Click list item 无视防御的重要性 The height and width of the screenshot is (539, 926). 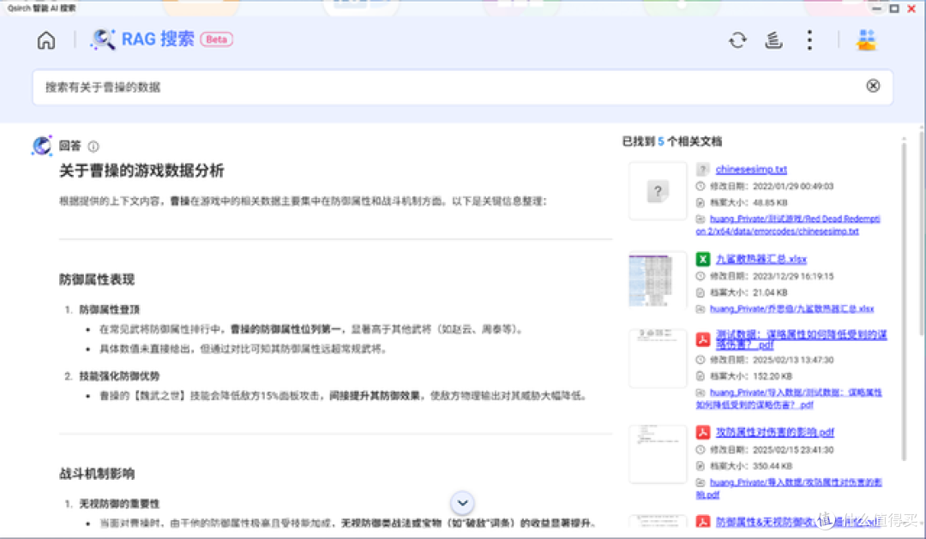[x=119, y=504]
